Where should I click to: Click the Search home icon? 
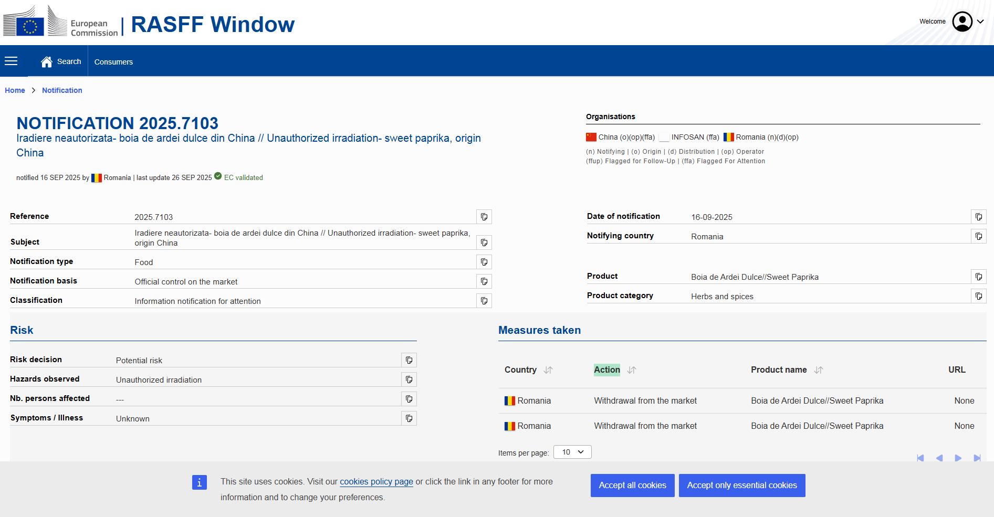[x=47, y=62]
